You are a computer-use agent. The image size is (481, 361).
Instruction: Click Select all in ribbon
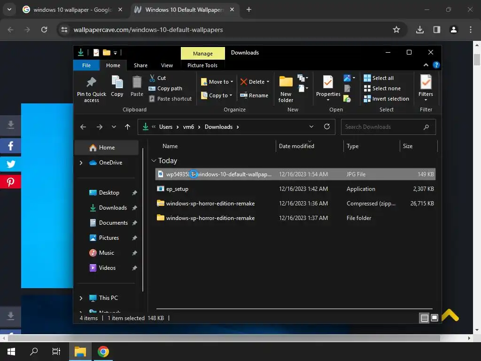(x=379, y=78)
